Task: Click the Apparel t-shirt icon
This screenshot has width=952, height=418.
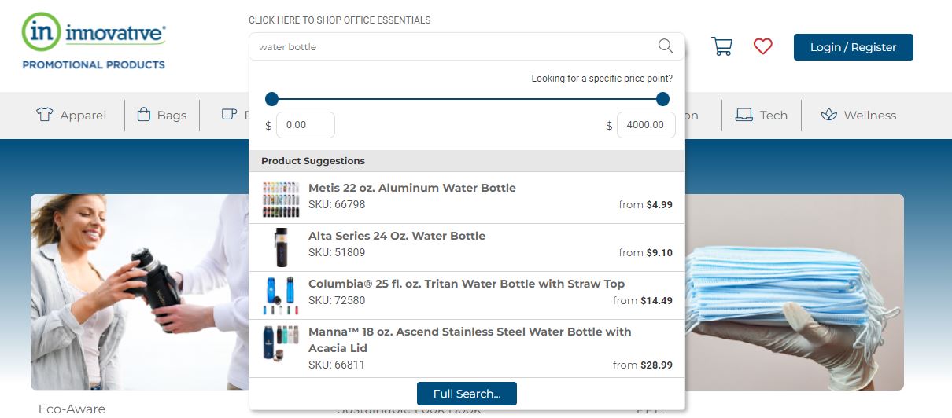Action: (45, 115)
